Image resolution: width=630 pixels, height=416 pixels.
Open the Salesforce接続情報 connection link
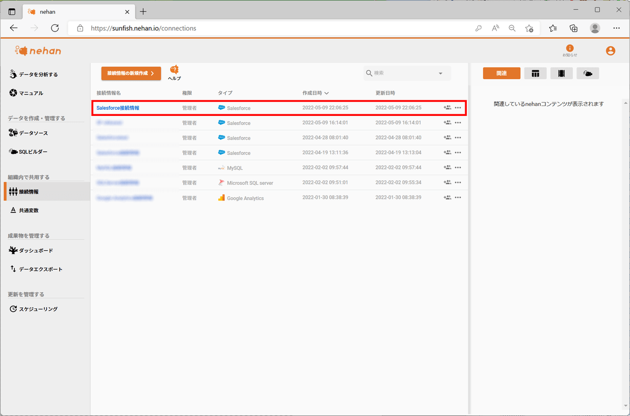pyautogui.click(x=118, y=108)
